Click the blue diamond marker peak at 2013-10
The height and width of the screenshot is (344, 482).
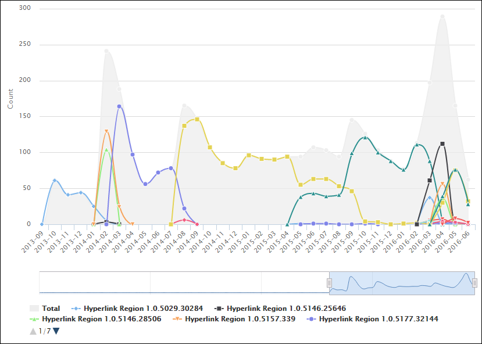[55, 181]
